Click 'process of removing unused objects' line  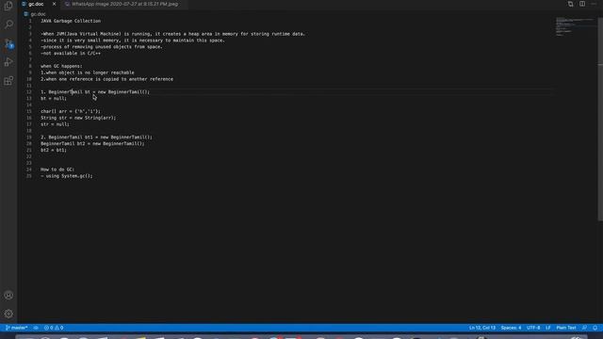[x=102, y=47]
